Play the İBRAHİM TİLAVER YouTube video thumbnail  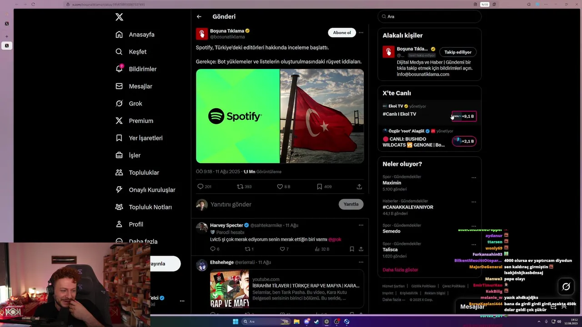tap(230, 289)
